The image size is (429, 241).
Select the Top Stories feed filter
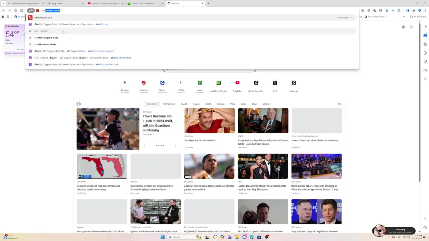[152, 104]
